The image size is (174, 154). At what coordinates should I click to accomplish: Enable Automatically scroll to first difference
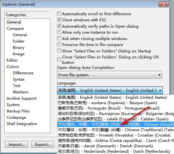point(59,14)
